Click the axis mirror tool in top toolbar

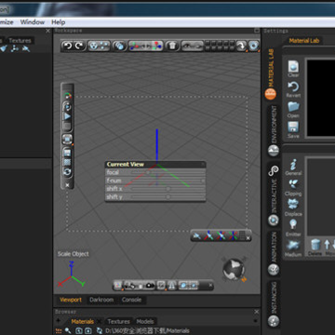click(x=146, y=46)
